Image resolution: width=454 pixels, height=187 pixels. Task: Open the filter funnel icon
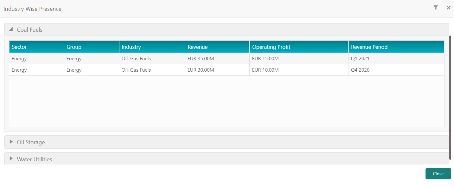436,8
